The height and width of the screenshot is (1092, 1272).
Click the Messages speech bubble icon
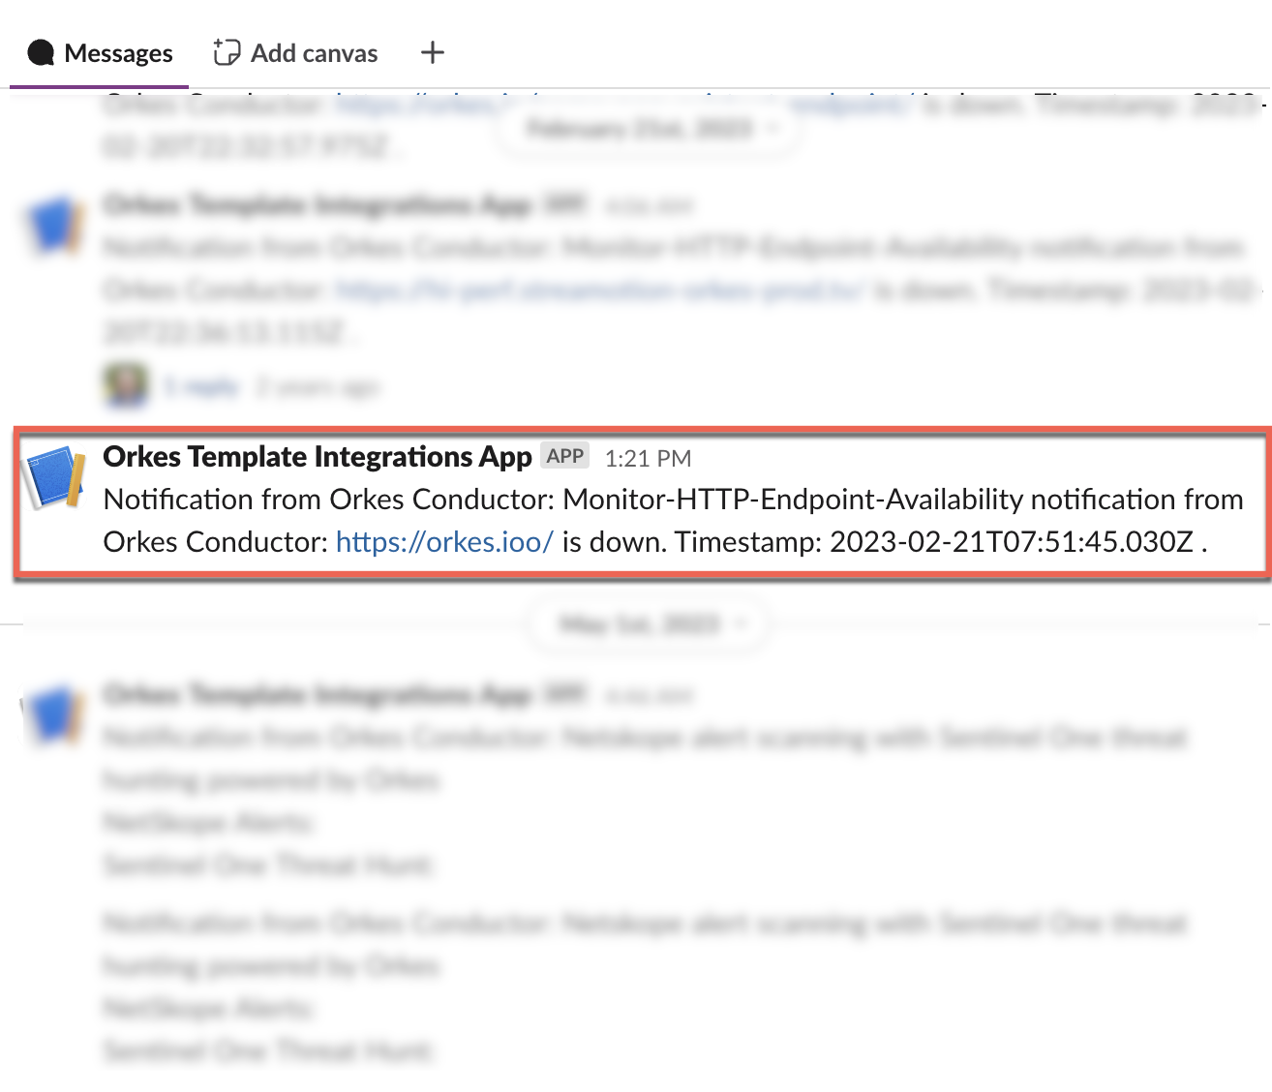pos(41,52)
